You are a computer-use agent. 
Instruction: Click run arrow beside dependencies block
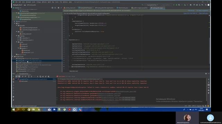(x=66, y=40)
